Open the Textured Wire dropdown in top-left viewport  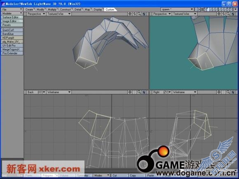[59, 14]
